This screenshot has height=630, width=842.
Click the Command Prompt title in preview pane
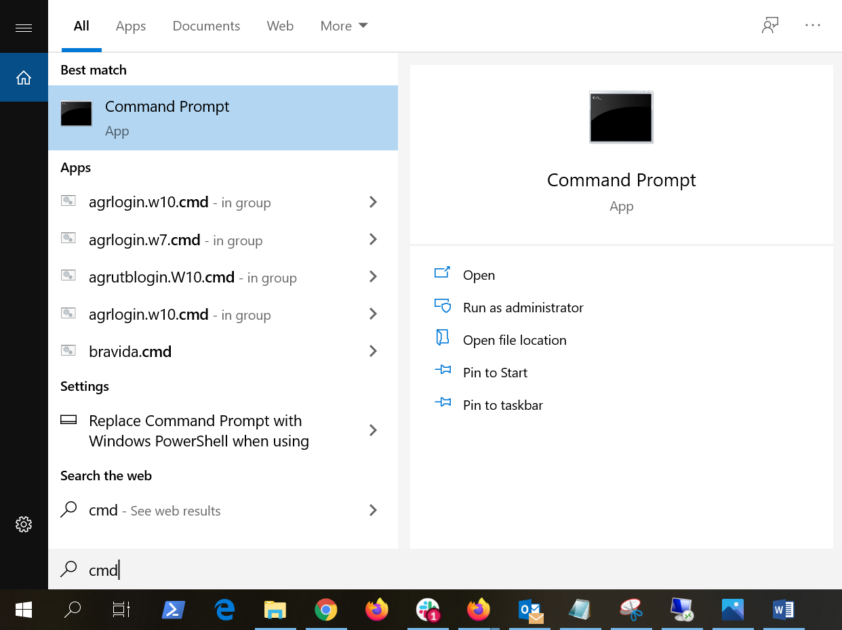click(x=621, y=180)
